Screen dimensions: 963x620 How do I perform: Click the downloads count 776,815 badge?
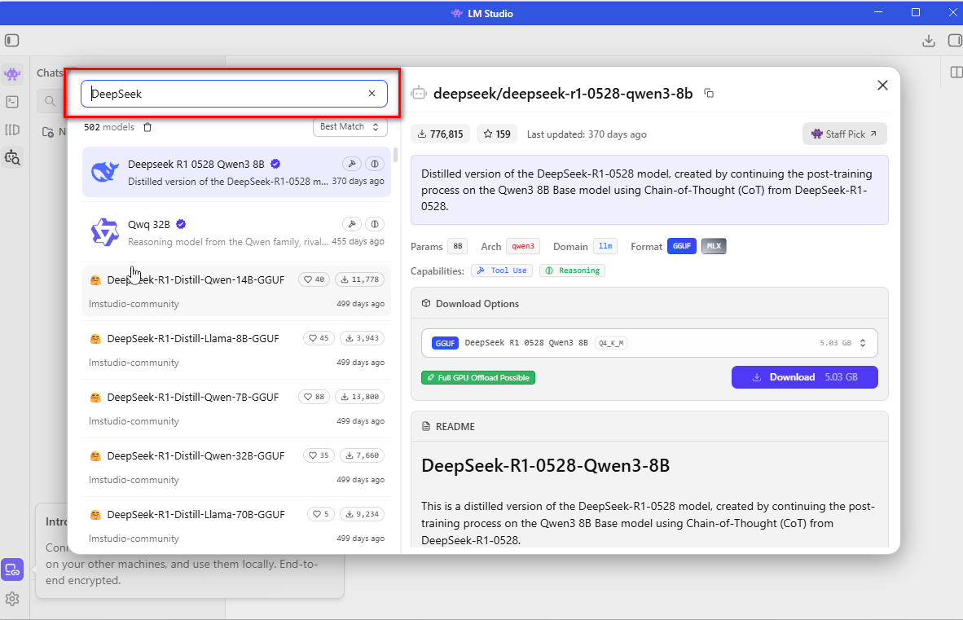(440, 134)
